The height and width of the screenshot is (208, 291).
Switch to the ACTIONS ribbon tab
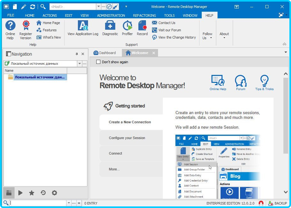coord(49,15)
